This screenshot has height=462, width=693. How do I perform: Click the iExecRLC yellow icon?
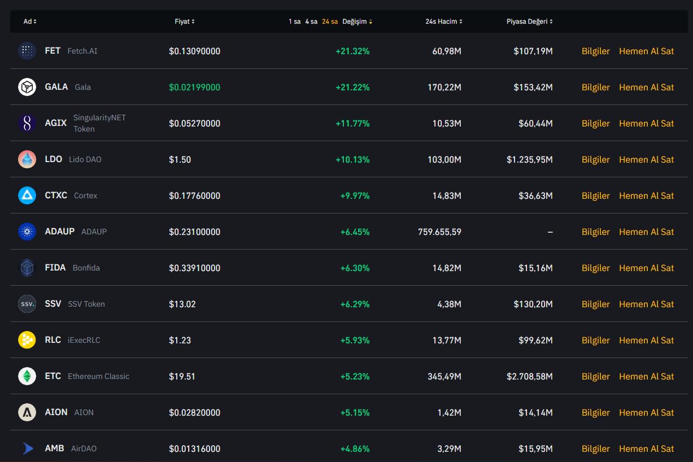(x=27, y=340)
